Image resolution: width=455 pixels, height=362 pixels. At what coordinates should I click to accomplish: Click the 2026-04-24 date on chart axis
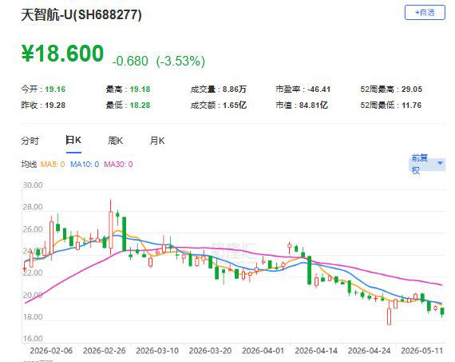click(370, 351)
